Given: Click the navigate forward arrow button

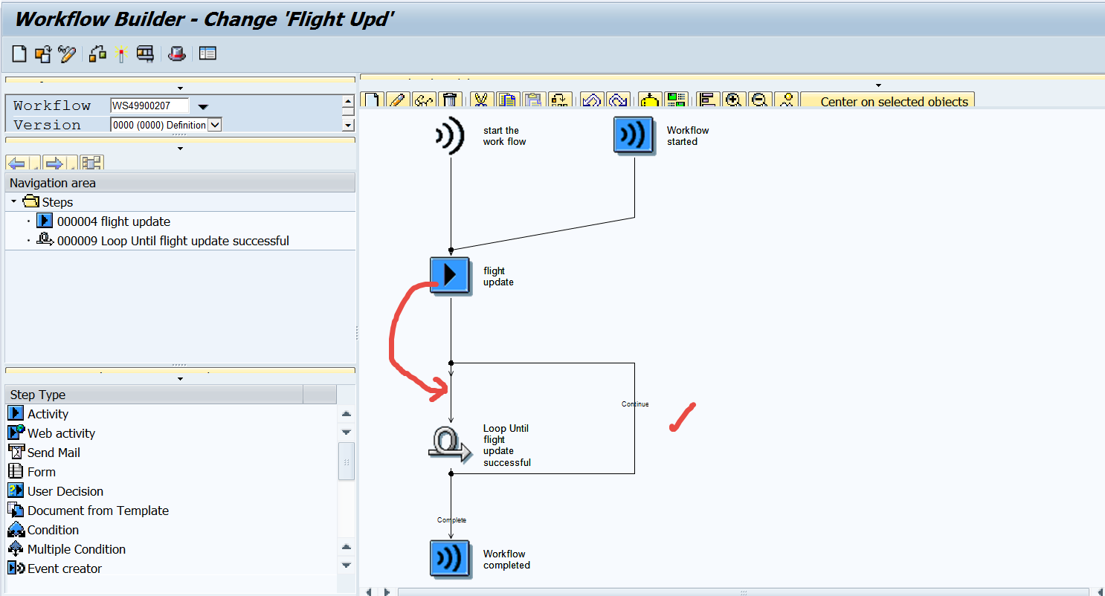Looking at the screenshot, I should tap(54, 163).
